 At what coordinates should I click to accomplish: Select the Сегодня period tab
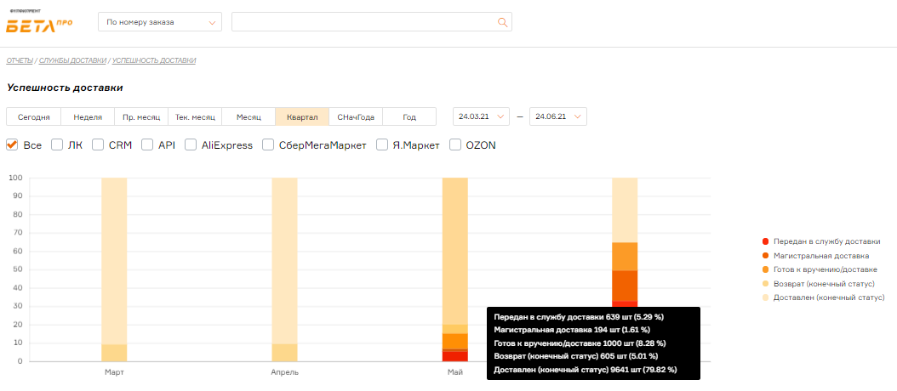pos(34,116)
